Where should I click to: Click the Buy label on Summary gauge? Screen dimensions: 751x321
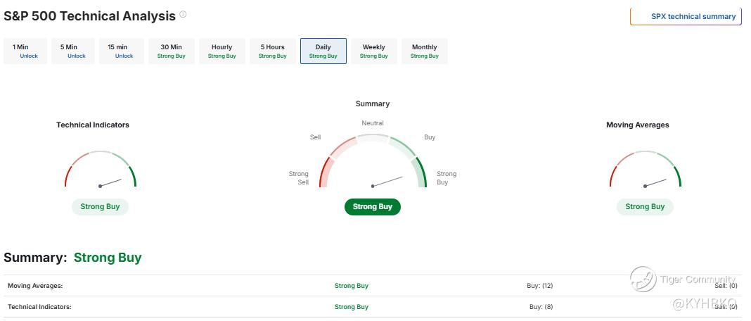(430, 137)
